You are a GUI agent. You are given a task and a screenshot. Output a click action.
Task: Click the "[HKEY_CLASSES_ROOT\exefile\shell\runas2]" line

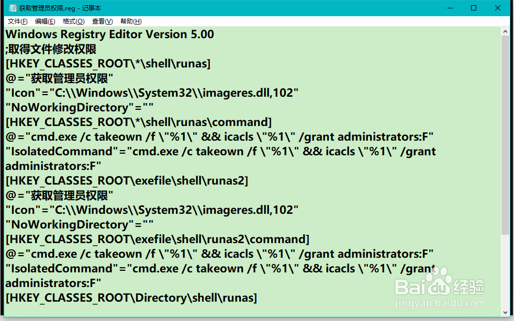(x=127, y=181)
